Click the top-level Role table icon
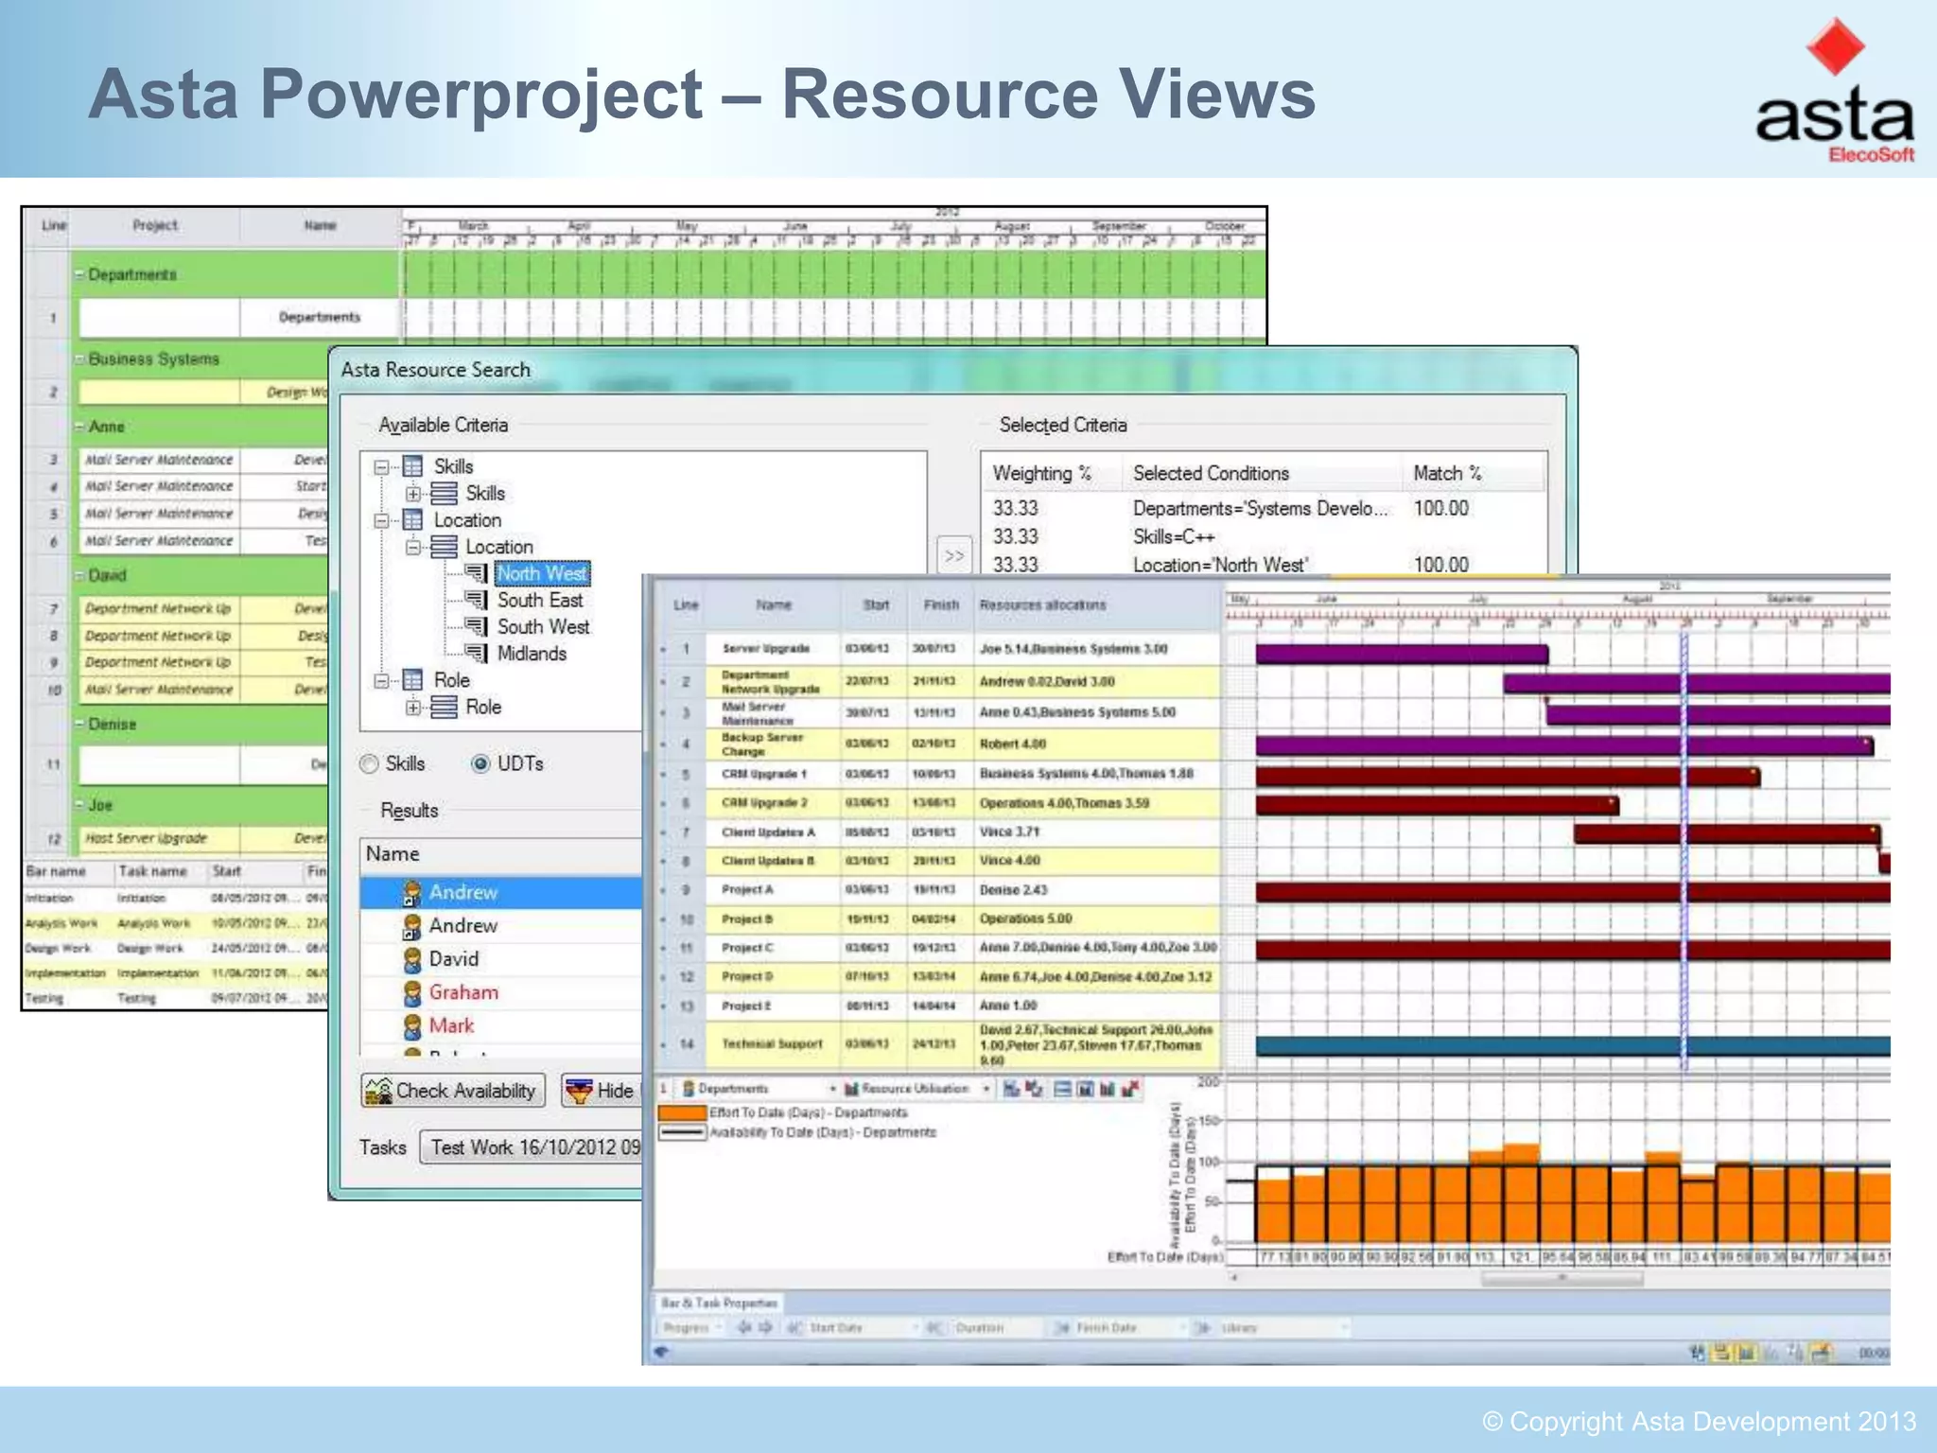Viewport: 1937px width, 1453px height. point(412,679)
